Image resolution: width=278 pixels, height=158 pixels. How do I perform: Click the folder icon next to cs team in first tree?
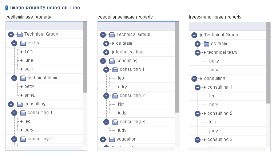(x=23, y=43)
